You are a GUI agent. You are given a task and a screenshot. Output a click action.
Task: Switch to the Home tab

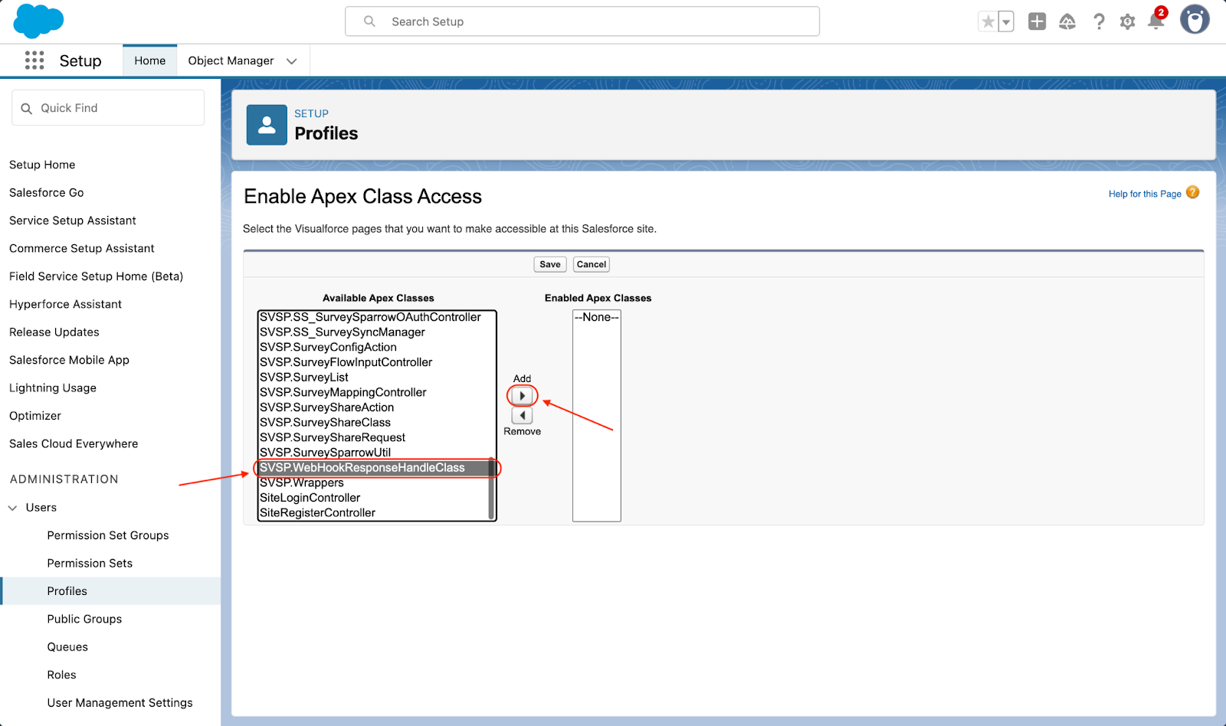coord(149,60)
